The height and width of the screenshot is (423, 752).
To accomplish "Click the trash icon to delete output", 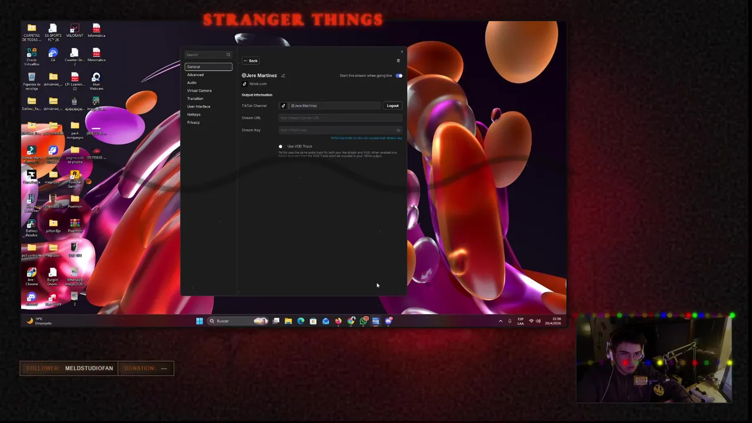I will tap(398, 61).
